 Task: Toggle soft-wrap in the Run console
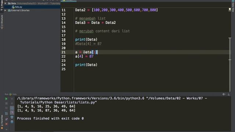tap(12, 108)
